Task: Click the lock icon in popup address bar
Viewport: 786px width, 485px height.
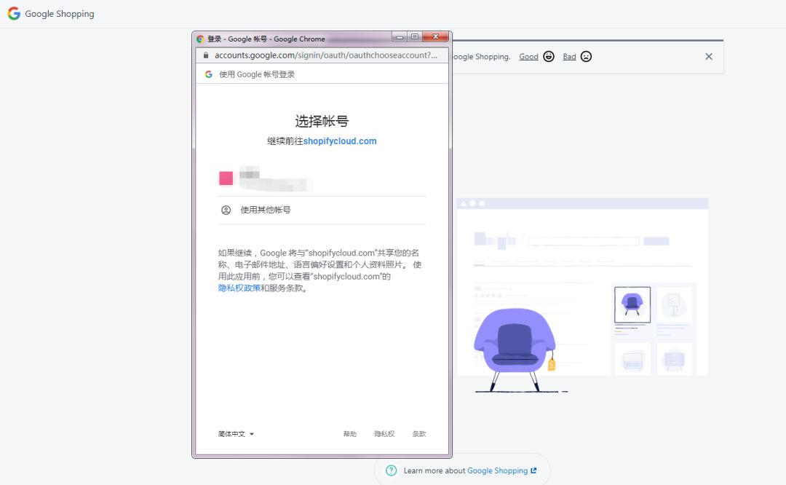Action: pyautogui.click(x=205, y=55)
